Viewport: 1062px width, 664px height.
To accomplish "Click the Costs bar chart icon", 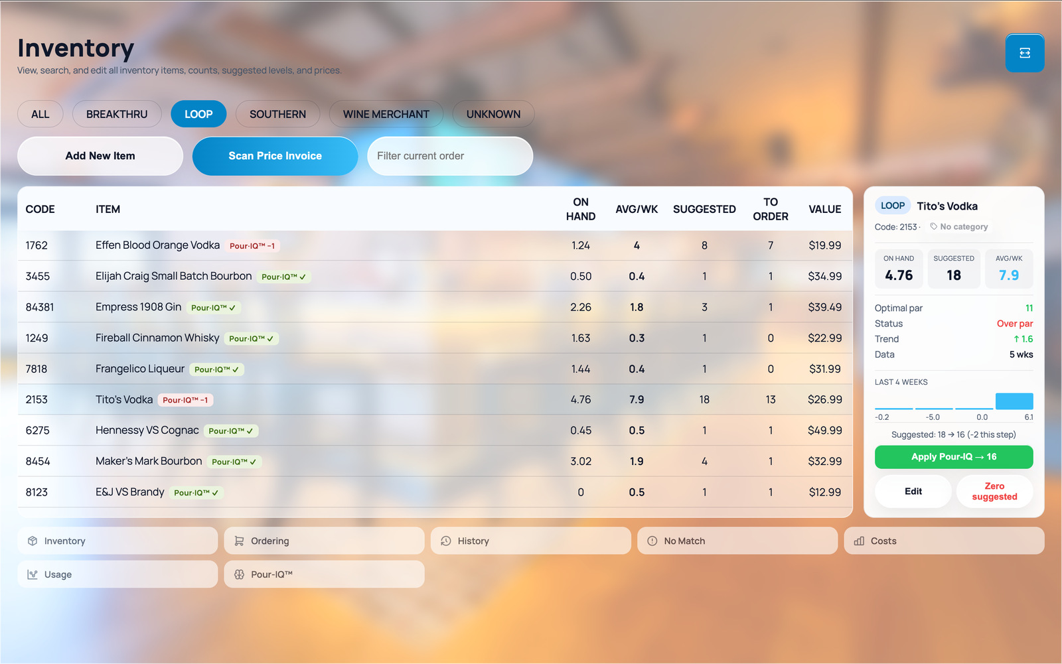I will pyautogui.click(x=859, y=541).
